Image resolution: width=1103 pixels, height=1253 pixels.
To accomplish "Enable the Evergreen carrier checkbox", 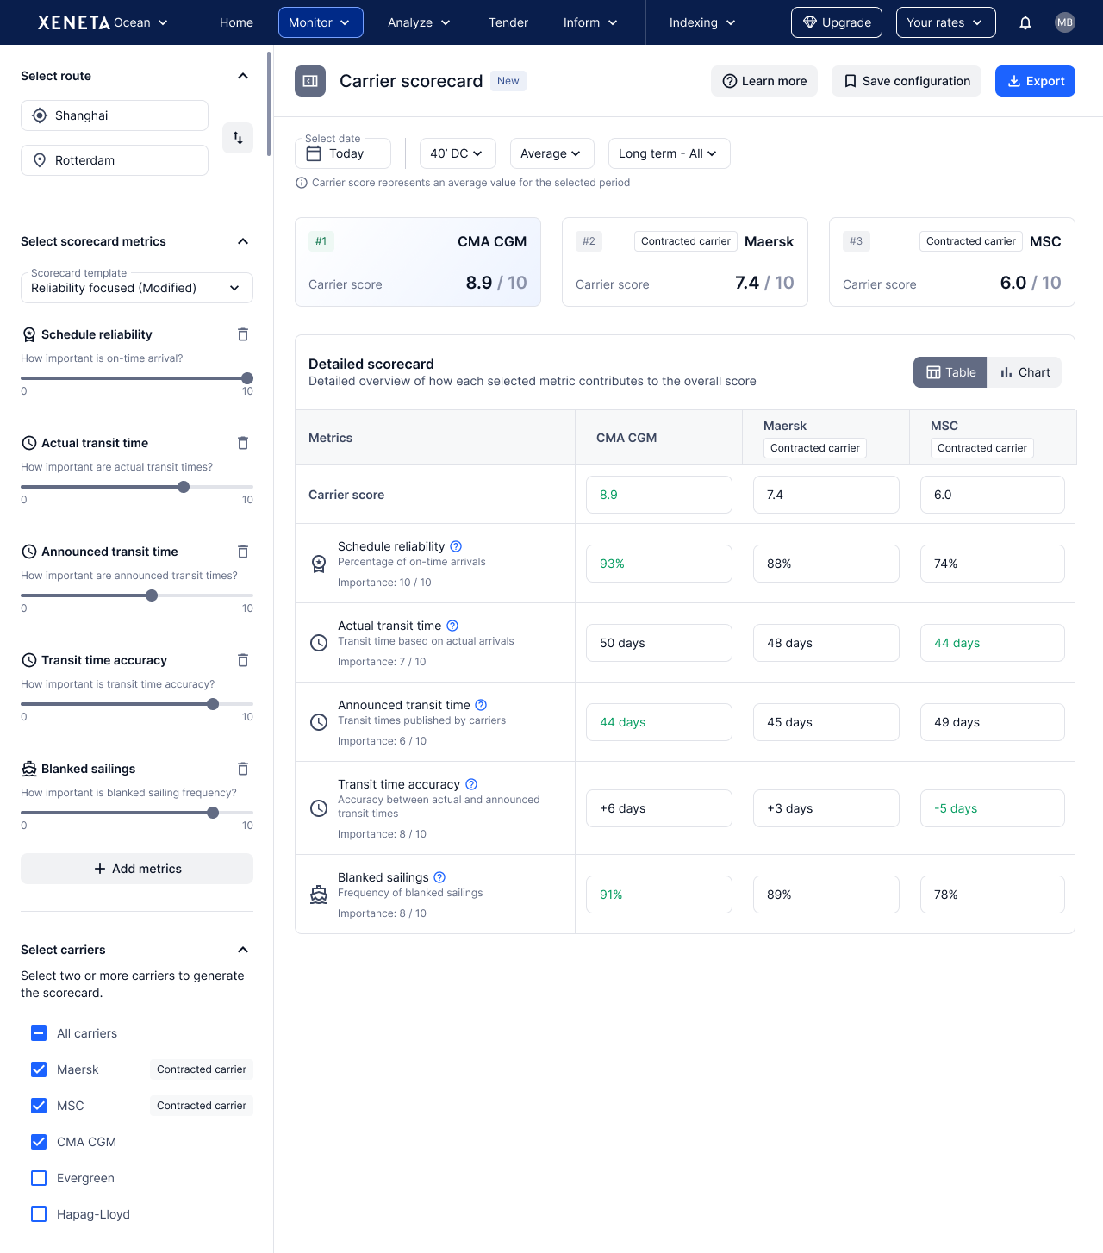I will pyautogui.click(x=39, y=1178).
